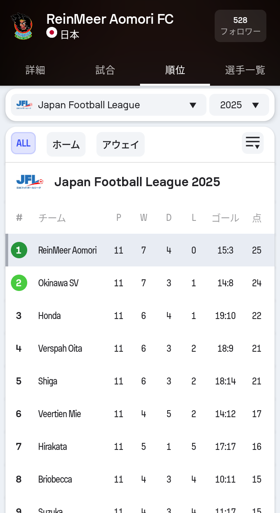This screenshot has height=513, width=280.
Task: Click the 点 column header
Action: tap(257, 218)
